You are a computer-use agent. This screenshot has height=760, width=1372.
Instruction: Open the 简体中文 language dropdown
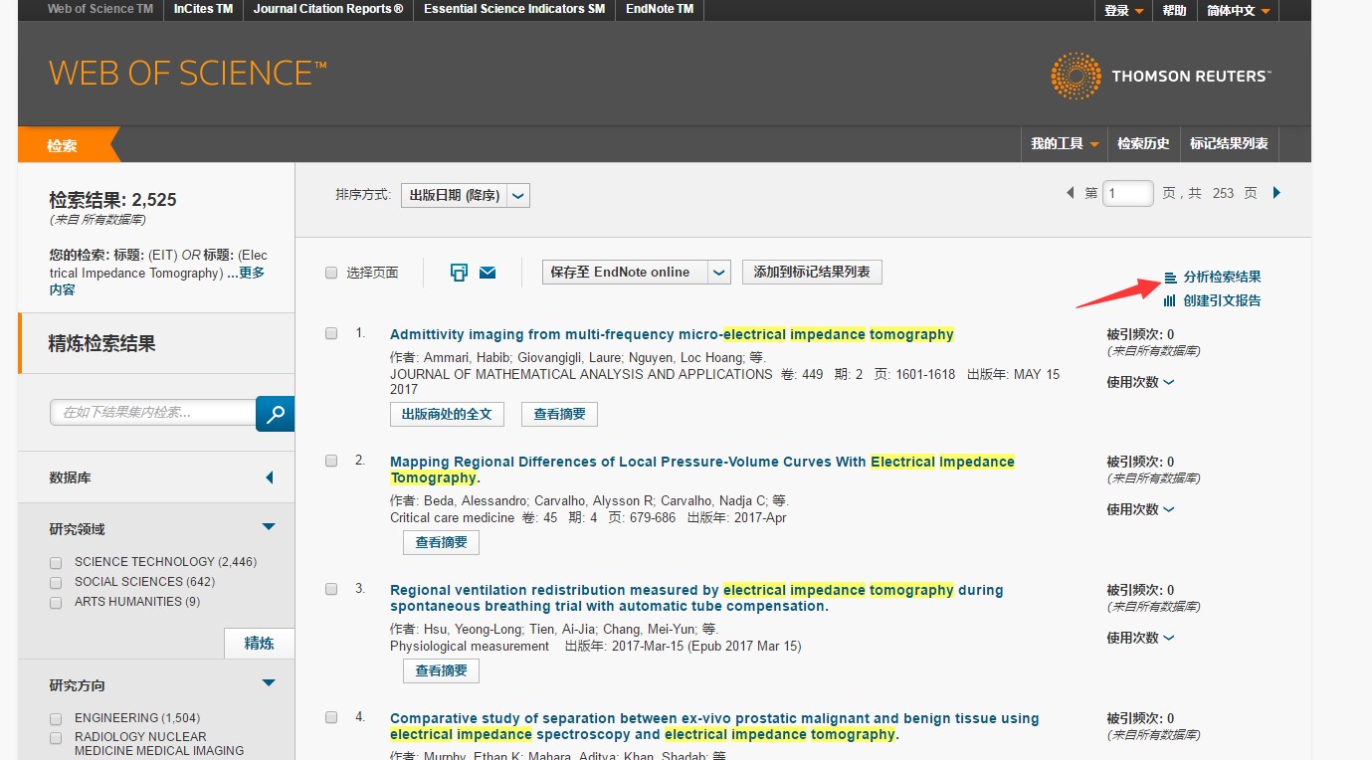[x=1238, y=11]
